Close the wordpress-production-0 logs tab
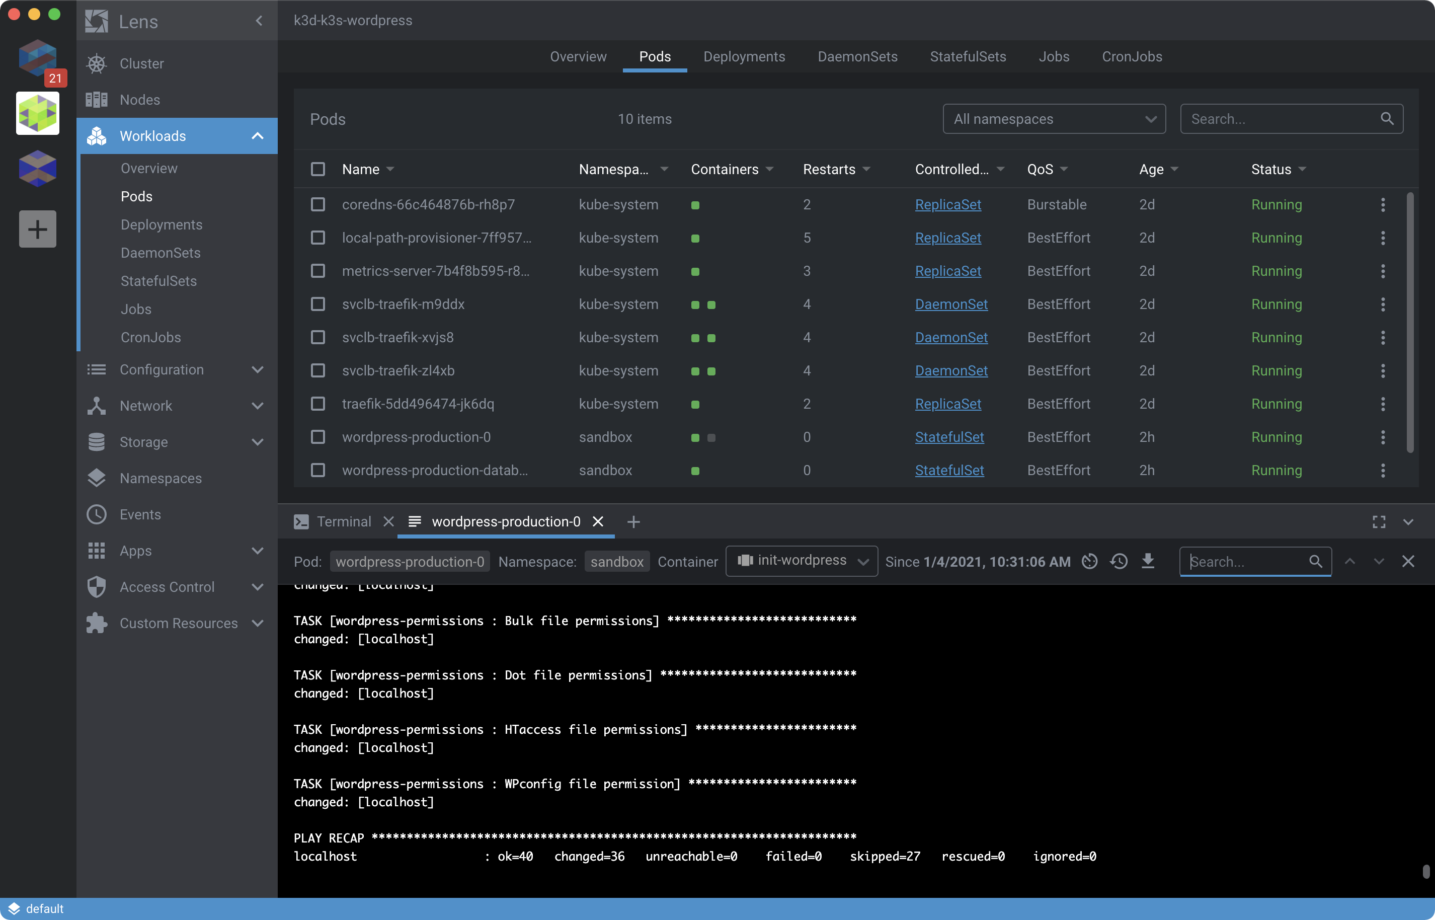The height and width of the screenshot is (920, 1435). (x=598, y=521)
